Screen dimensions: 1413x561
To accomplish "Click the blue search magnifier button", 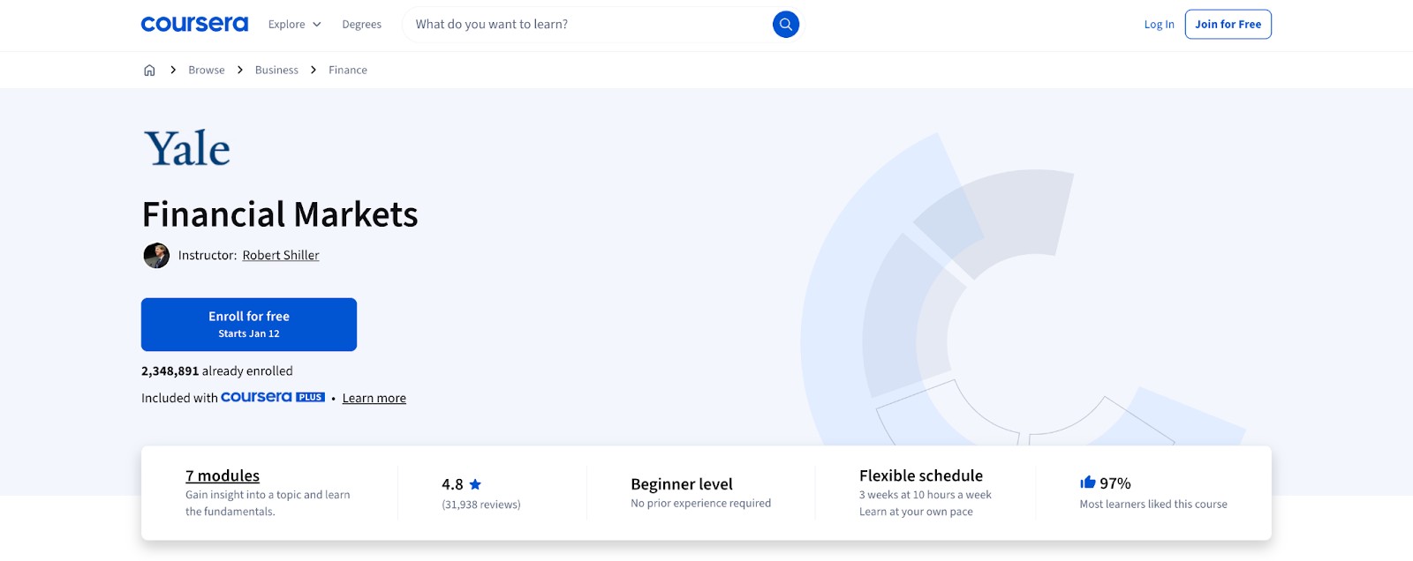I will point(786,24).
